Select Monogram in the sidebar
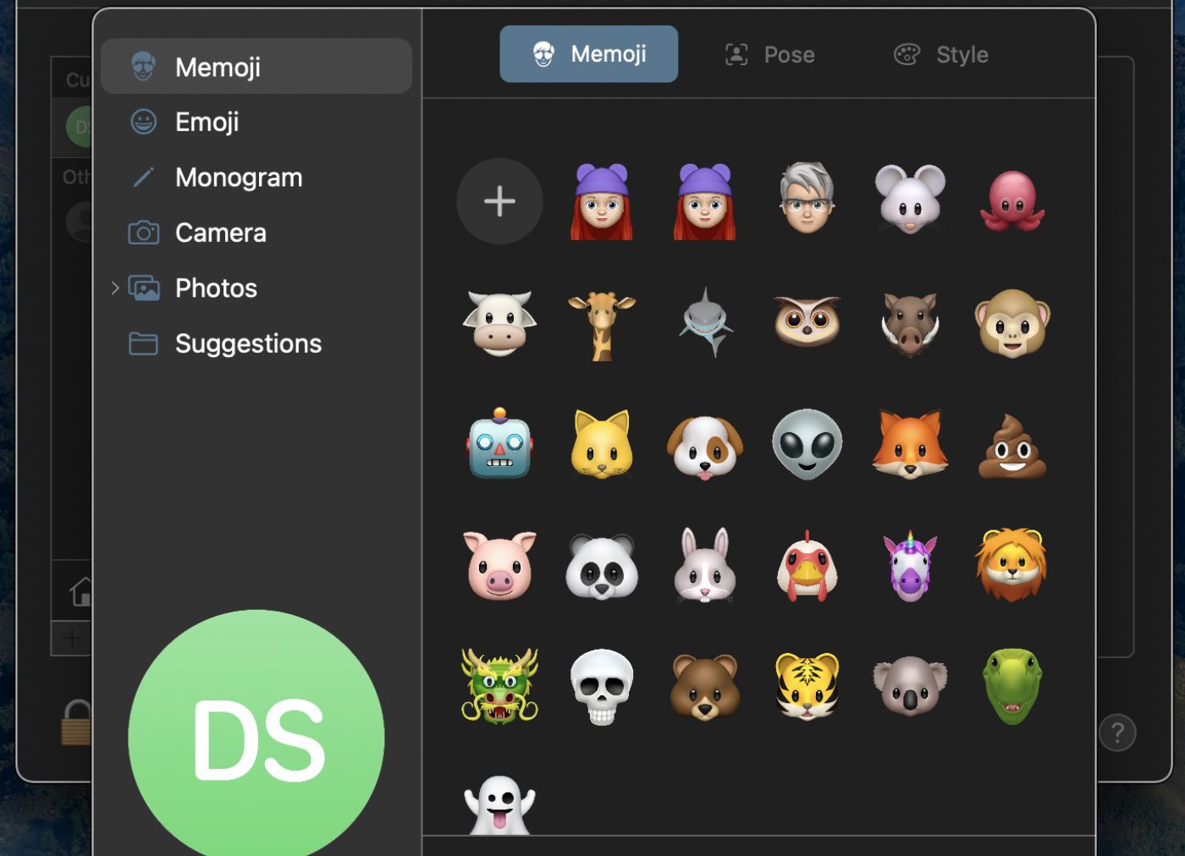The image size is (1185, 856). [238, 178]
